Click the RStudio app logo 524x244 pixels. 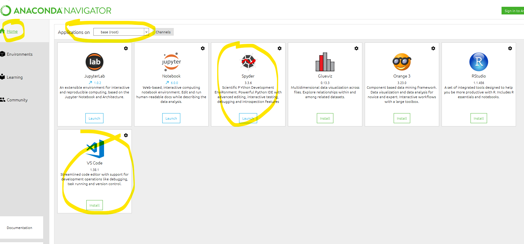(x=479, y=62)
